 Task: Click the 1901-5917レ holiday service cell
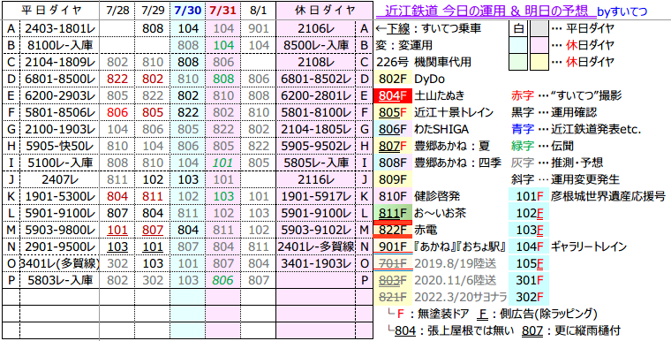click(315, 196)
